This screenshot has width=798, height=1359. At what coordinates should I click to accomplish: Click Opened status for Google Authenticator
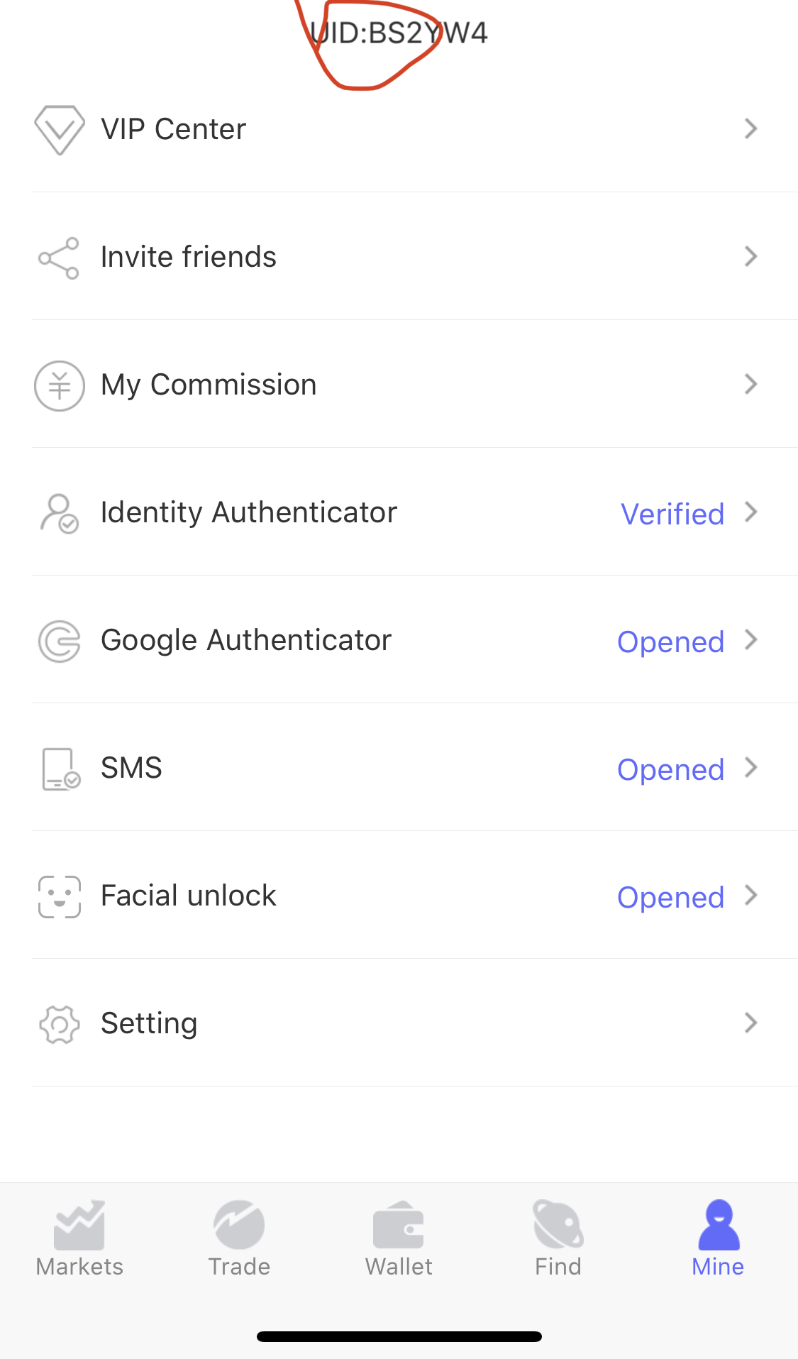pos(670,642)
